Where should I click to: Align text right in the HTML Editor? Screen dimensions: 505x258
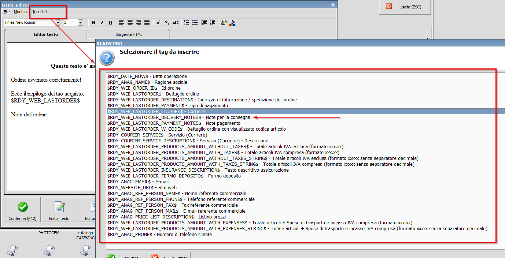[139, 23]
